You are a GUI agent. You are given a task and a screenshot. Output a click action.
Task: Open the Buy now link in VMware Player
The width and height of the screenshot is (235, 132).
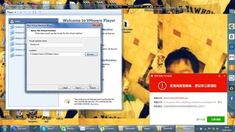pyautogui.click(x=95, y=104)
